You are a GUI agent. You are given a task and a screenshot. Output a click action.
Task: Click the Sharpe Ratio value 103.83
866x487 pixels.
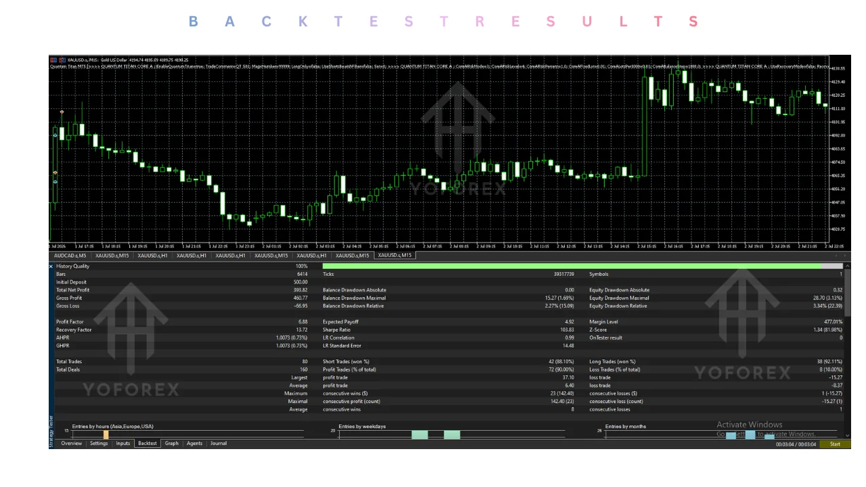(567, 330)
